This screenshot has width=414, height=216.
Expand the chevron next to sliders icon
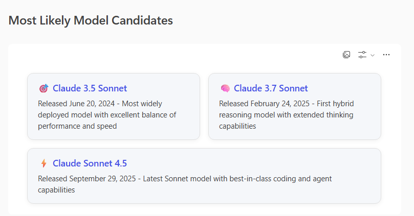[x=373, y=55]
